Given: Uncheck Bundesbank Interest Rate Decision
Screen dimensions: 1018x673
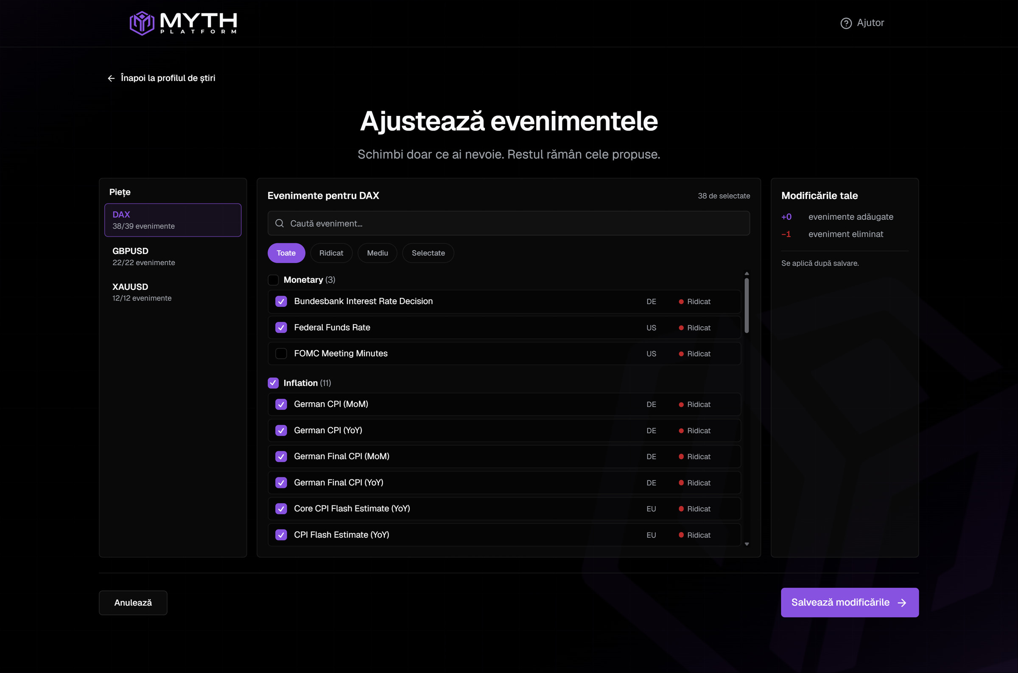Looking at the screenshot, I should [281, 301].
